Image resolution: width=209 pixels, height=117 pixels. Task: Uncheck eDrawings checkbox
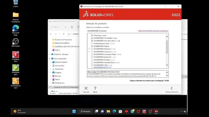(x=92, y=35)
